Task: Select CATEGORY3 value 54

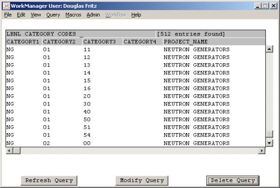Action: (x=87, y=135)
